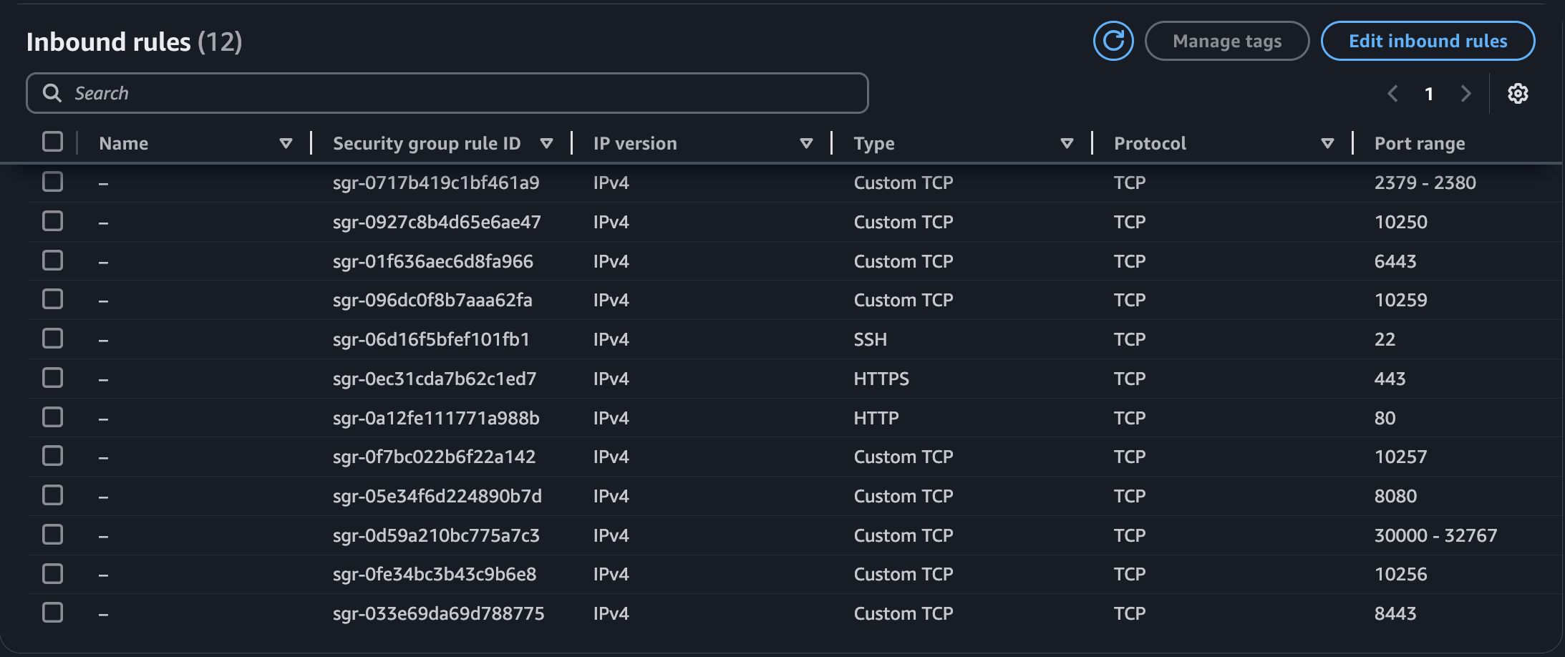This screenshot has width=1565, height=657.
Task: Check the row for sgr-0717b419c1bf461a9
Action: (x=52, y=182)
